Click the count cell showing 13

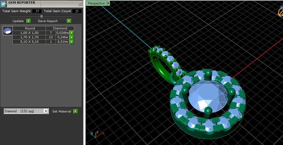click(51, 37)
